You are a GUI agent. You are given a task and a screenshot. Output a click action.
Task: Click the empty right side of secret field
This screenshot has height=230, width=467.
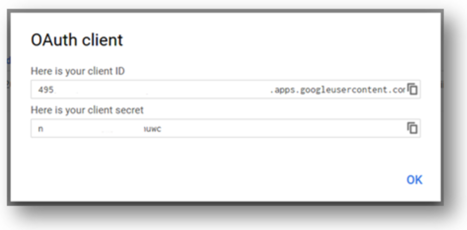pyautogui.click(x=283, y=128)
